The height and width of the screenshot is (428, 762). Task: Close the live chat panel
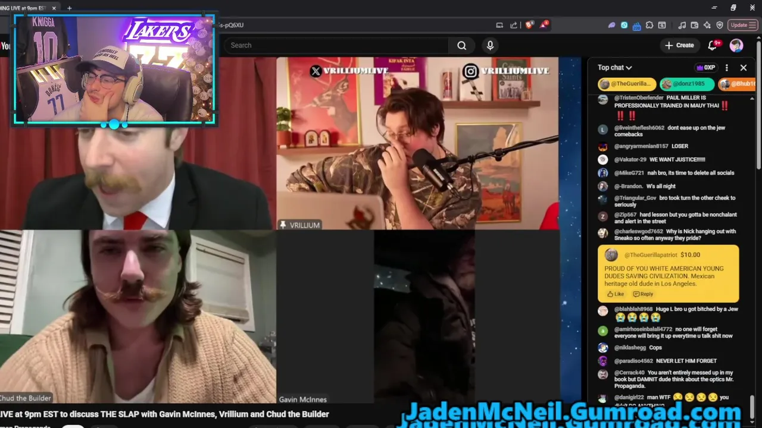coord(744,68)
